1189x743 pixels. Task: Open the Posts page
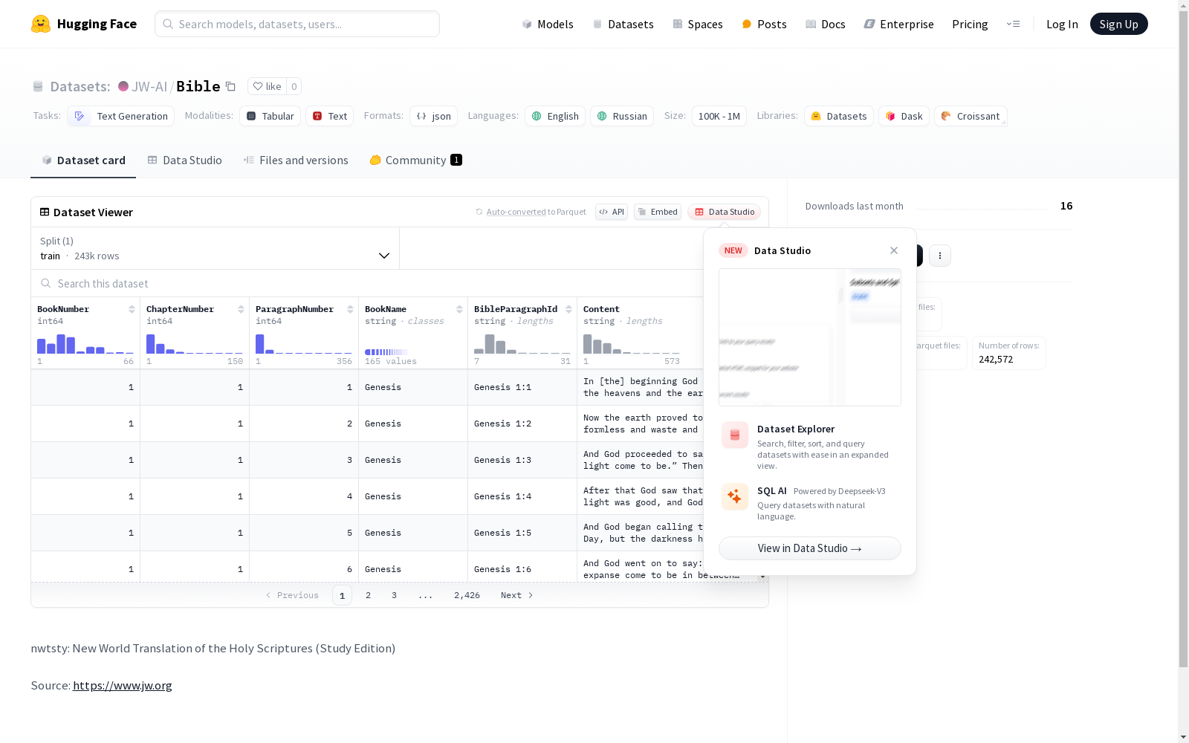[764, 24]
